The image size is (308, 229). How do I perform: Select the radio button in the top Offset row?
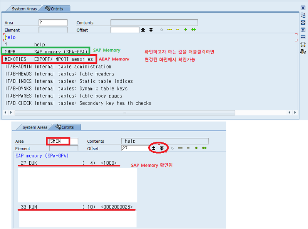(161, 29)
